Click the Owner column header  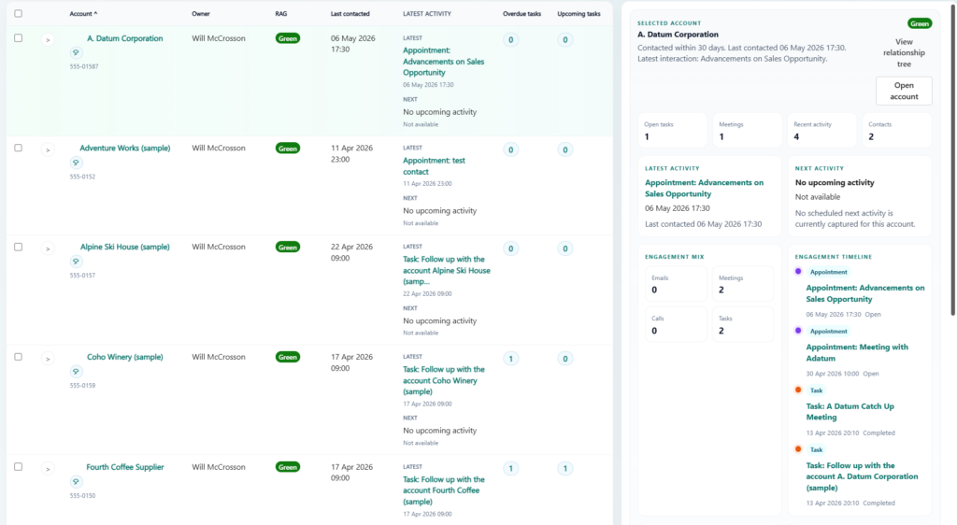(x=201, y=13)
